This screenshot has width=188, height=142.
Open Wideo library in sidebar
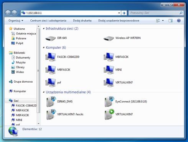[18, 72]
